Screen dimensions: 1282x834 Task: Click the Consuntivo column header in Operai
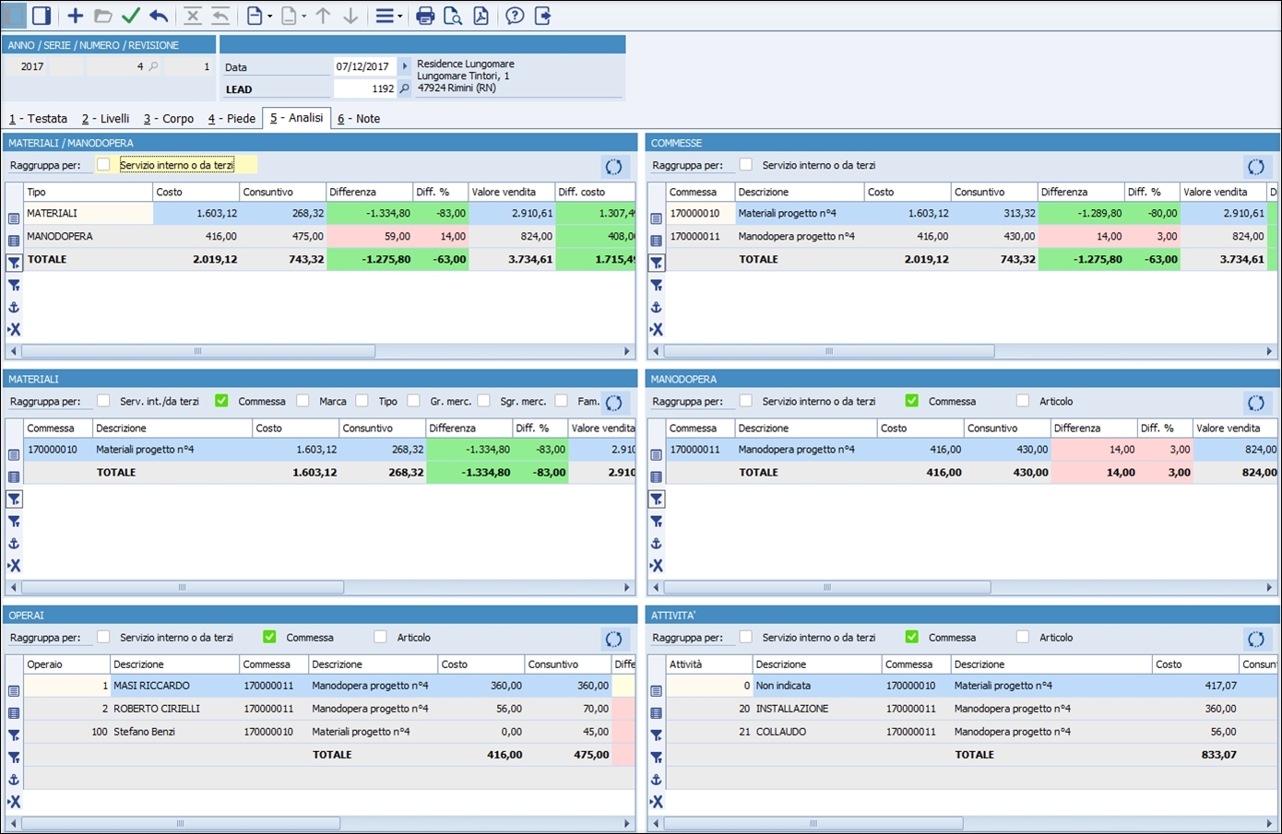coord(565,664)
